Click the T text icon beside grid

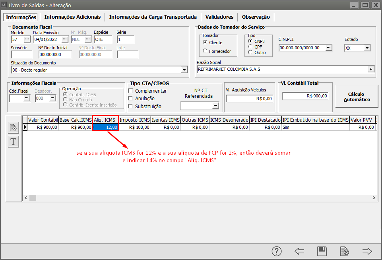pyautogui.click(x=14, y=141)
